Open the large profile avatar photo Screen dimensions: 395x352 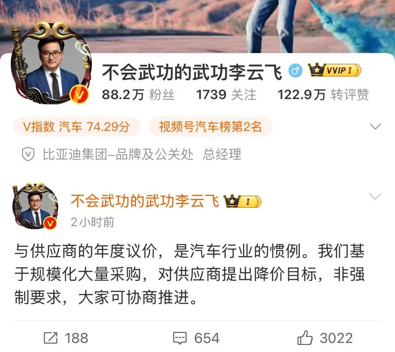(51, 63)
